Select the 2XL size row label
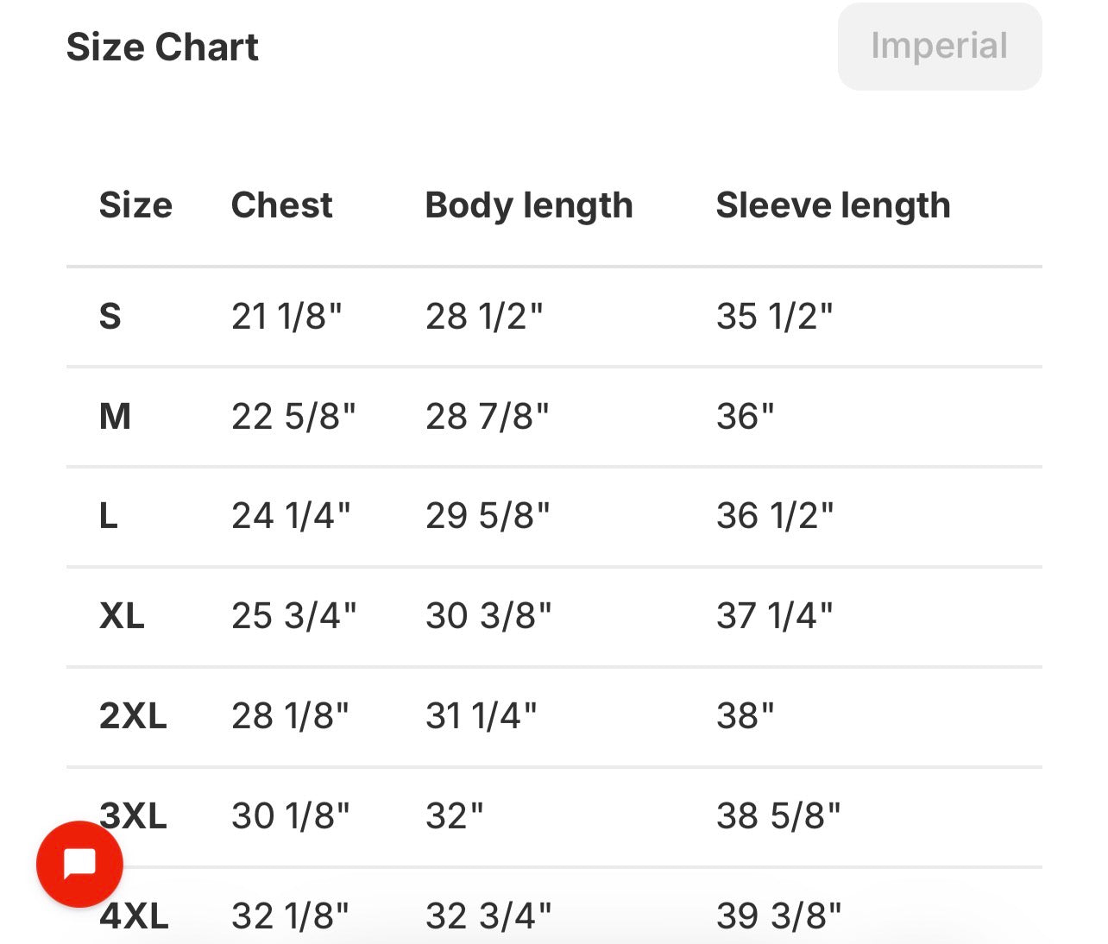Screen dimensions: 1108x944 133,716
